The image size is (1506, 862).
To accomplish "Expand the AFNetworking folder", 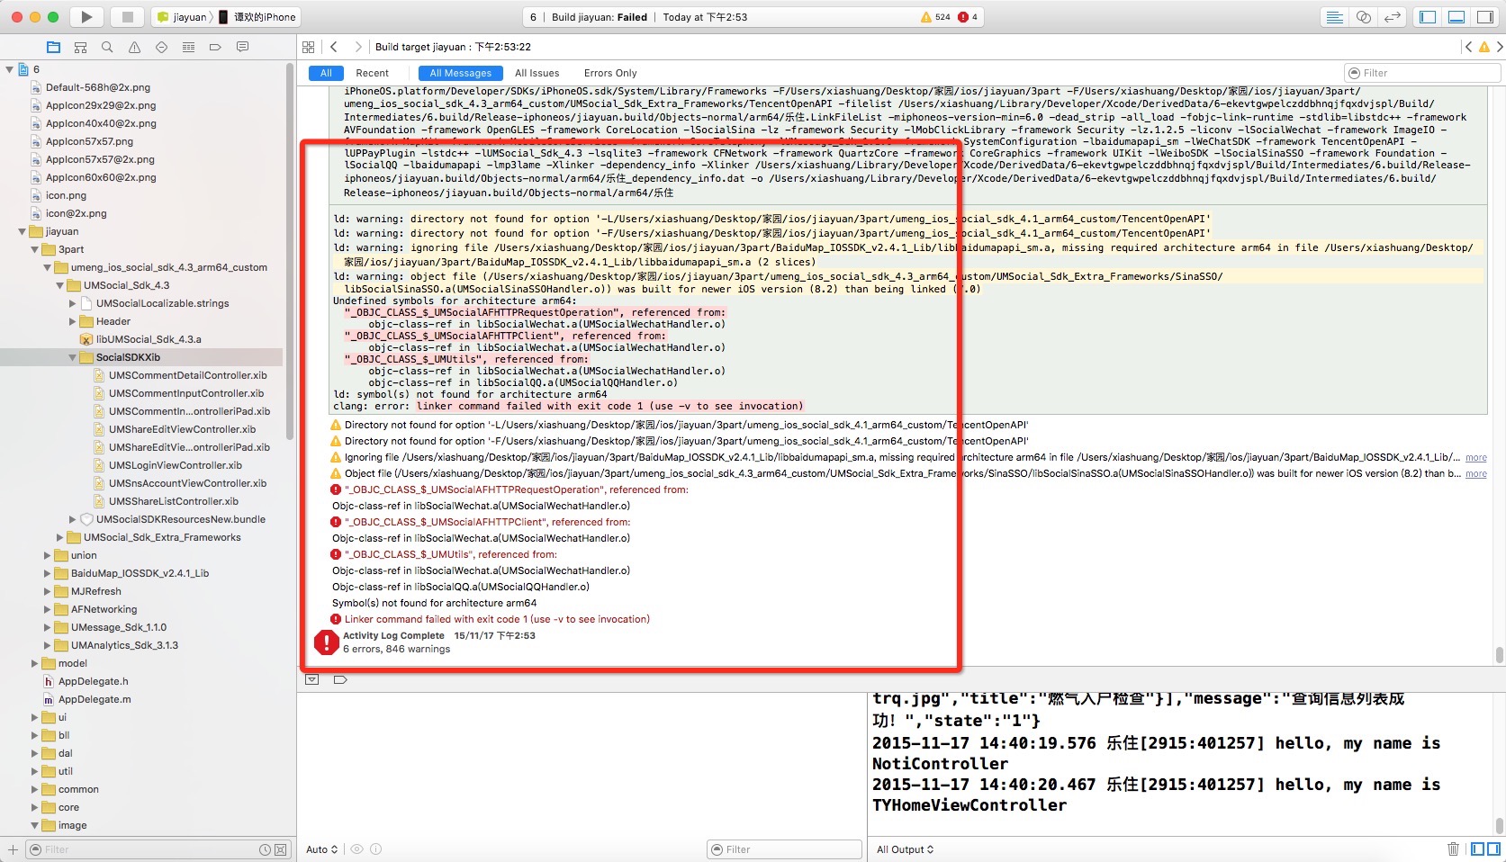I will [48, 609].
